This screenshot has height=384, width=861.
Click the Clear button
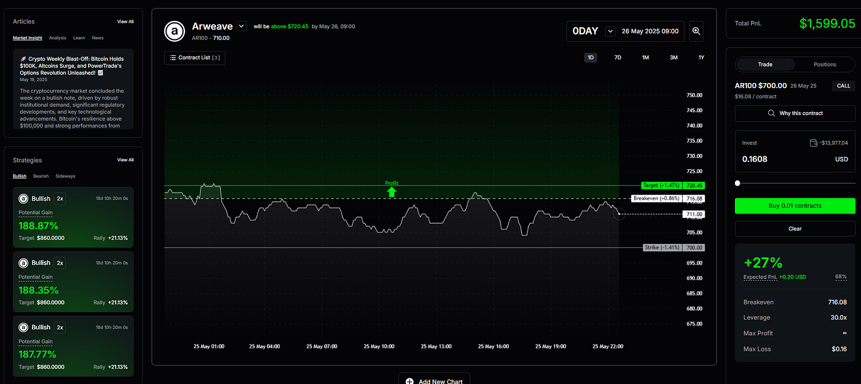(795, 228)
